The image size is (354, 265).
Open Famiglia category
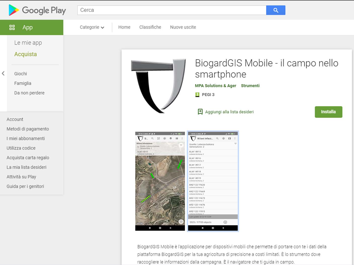tap(23, 83)
